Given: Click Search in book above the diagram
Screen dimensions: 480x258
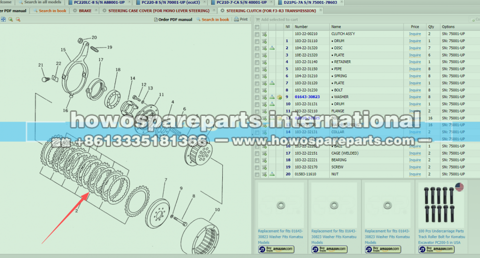Looking at the screenshot, I should pos(213,20).
